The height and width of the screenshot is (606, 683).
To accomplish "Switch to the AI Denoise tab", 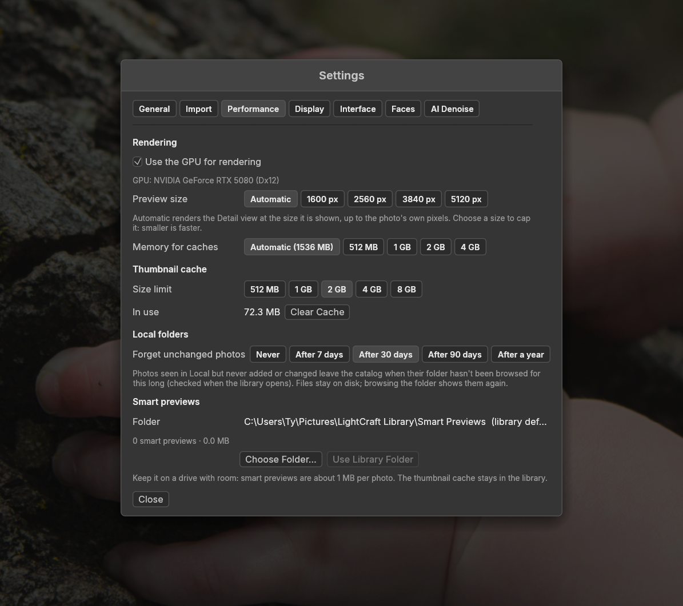I will (x=452, y=109).
